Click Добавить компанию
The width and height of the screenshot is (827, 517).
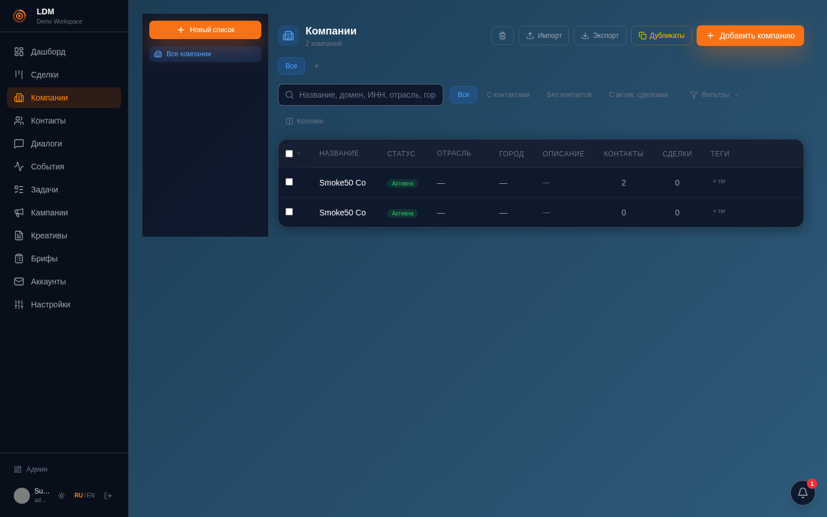click(750, 36)
